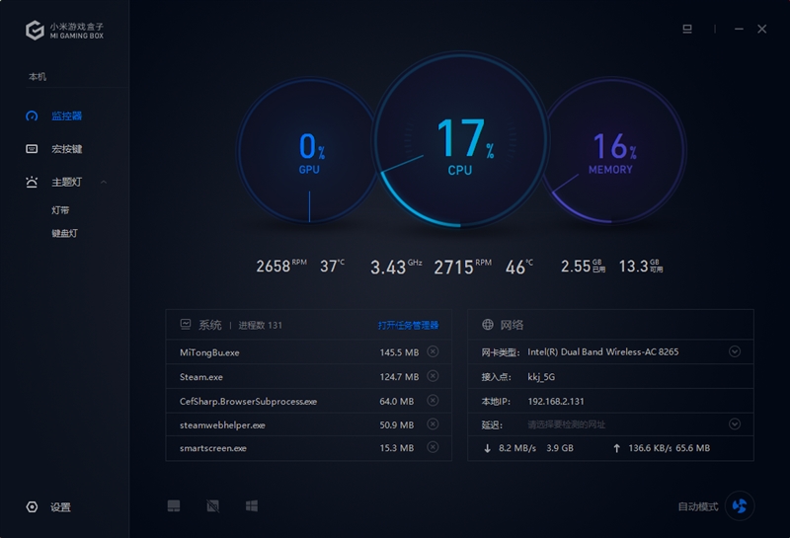
Task: Click the steamwebhelper.exe process name
Action: point(222,425)
